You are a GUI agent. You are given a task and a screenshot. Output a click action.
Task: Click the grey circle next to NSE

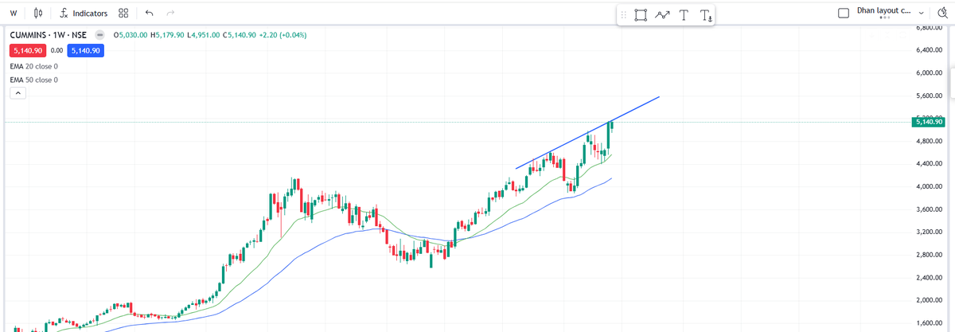100,35
